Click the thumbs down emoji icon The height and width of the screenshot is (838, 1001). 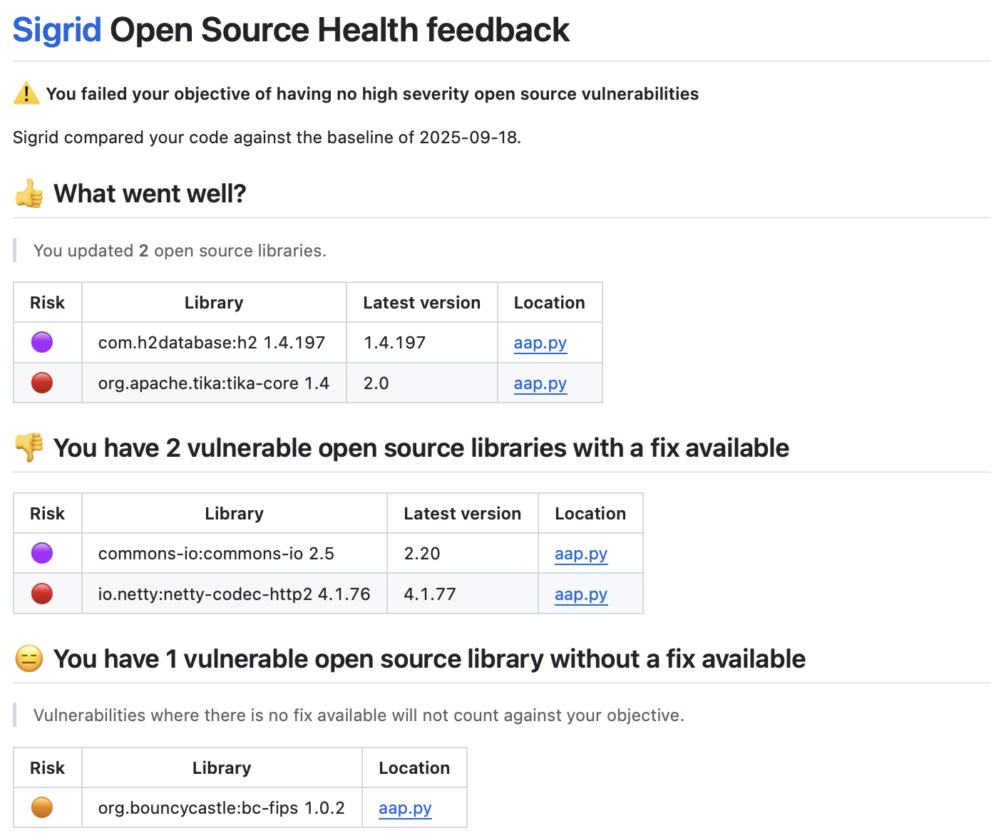click(29, 448)
